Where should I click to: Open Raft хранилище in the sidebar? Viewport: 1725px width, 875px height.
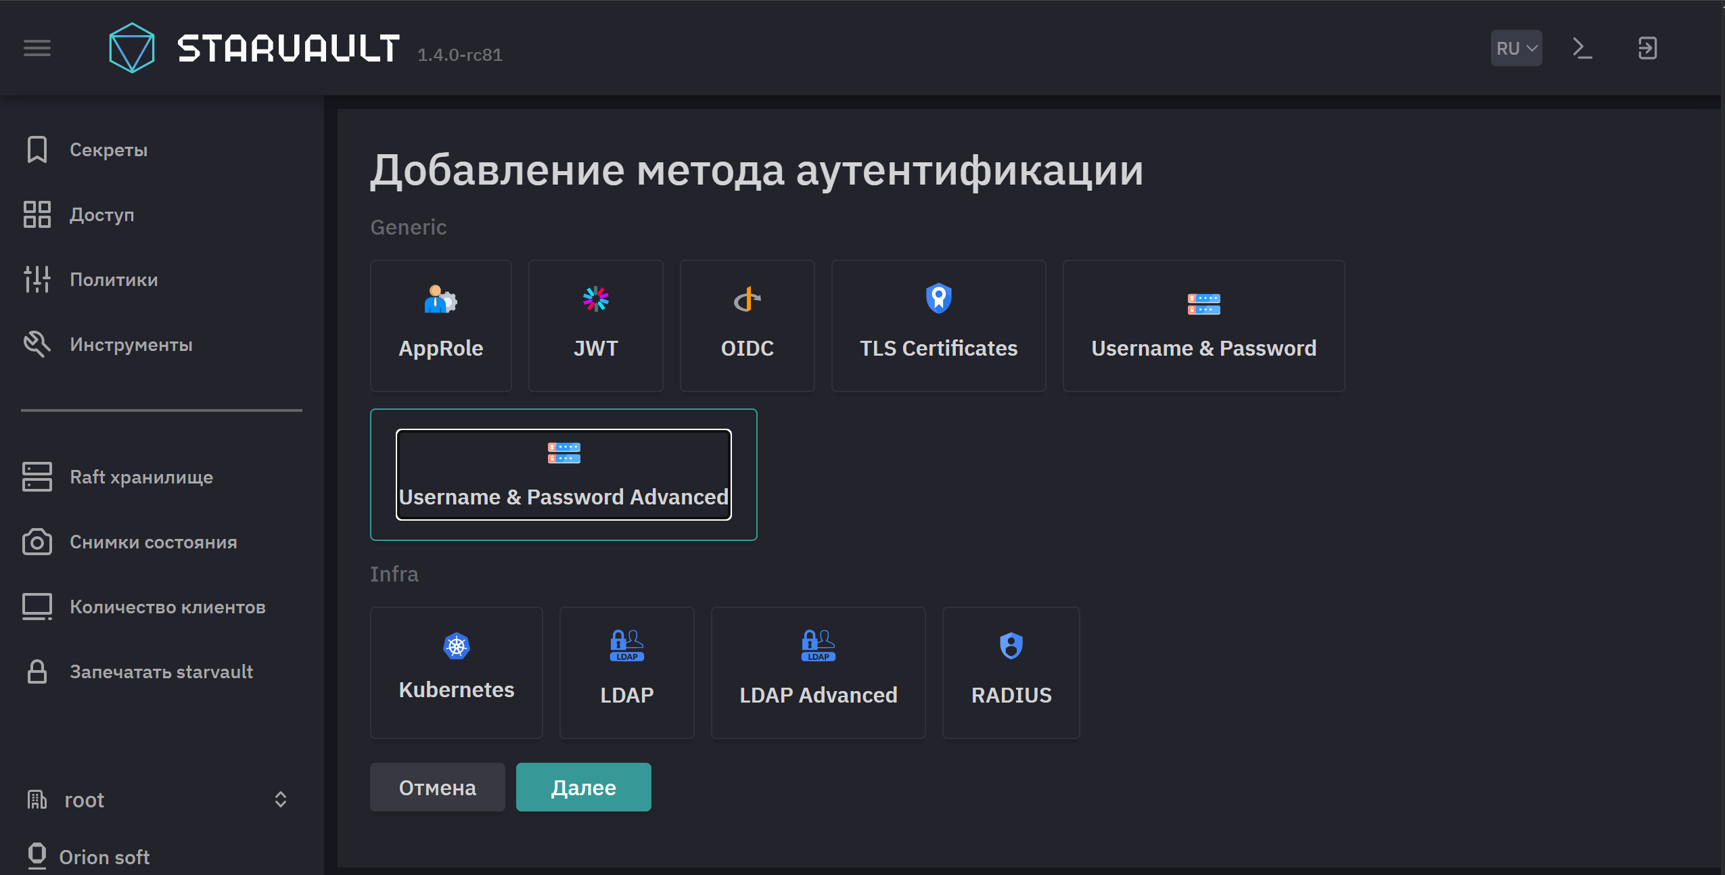pos(141,477)
